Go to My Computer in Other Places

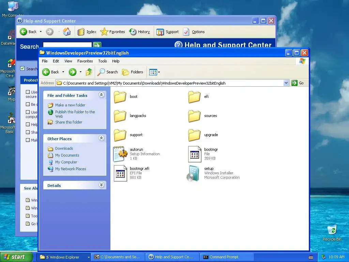[x=66, y=162]
